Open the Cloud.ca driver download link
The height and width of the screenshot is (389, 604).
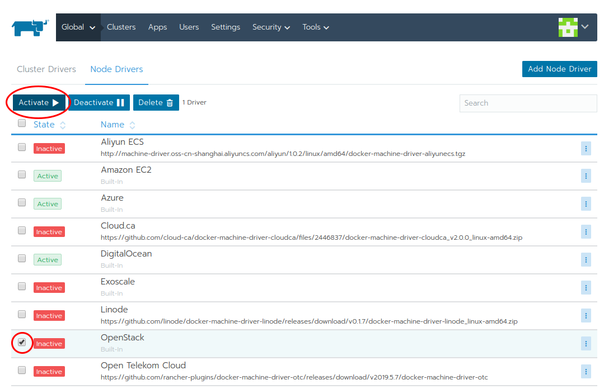(x=311, y=237)
